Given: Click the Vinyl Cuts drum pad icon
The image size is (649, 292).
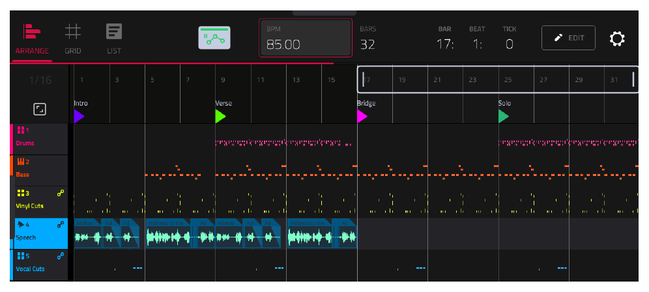Looking at the screenshot, I should coord(20,193).
